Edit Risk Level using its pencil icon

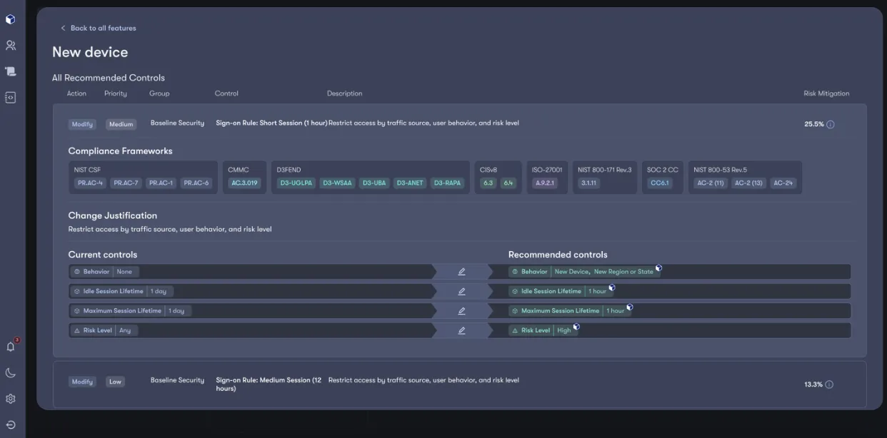pyautogui.click(x=461, y=330)
